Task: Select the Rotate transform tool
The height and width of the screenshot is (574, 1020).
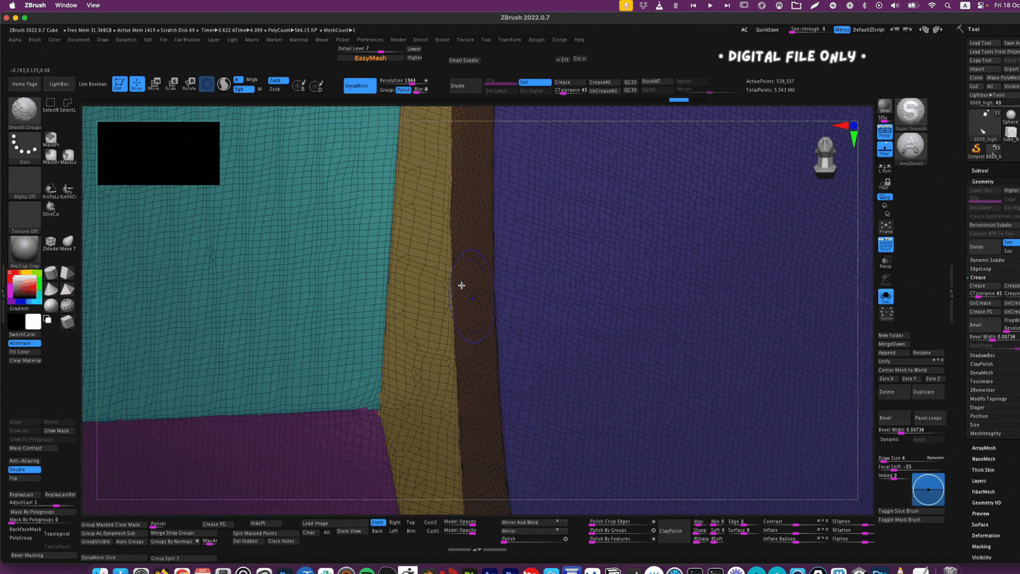Action: (x=189, y=84)
